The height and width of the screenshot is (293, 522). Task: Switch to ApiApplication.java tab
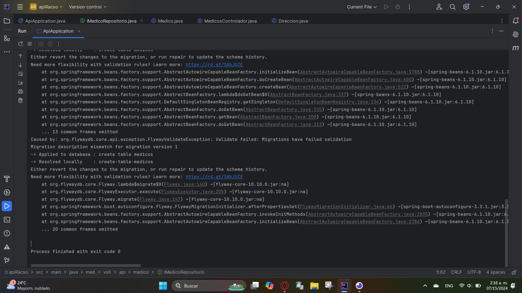click(42, 21)
